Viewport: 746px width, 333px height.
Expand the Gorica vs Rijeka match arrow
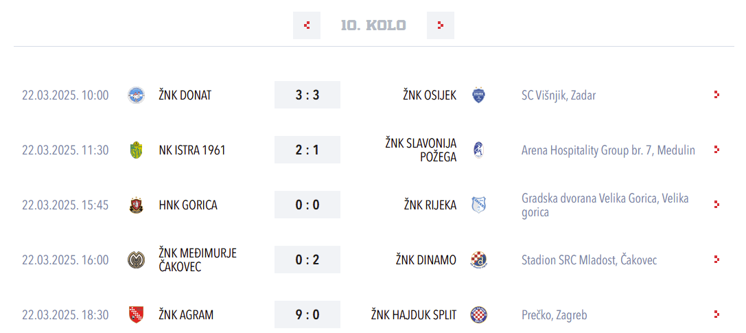pyautogui.click(x=716, y=205)
